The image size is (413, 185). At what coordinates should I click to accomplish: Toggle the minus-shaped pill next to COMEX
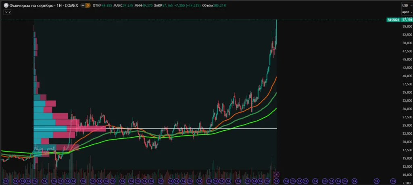coord(82,5)
